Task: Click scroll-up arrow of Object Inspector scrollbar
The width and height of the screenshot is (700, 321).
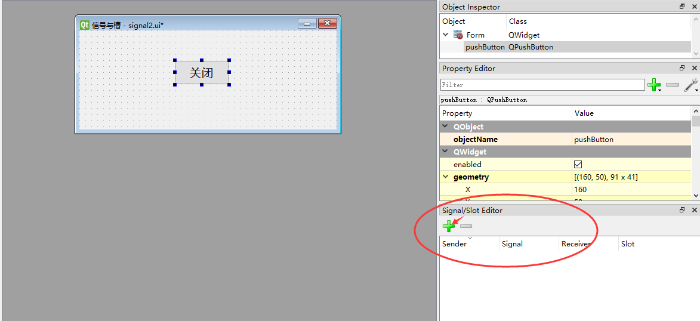Action: coord(696,18)
